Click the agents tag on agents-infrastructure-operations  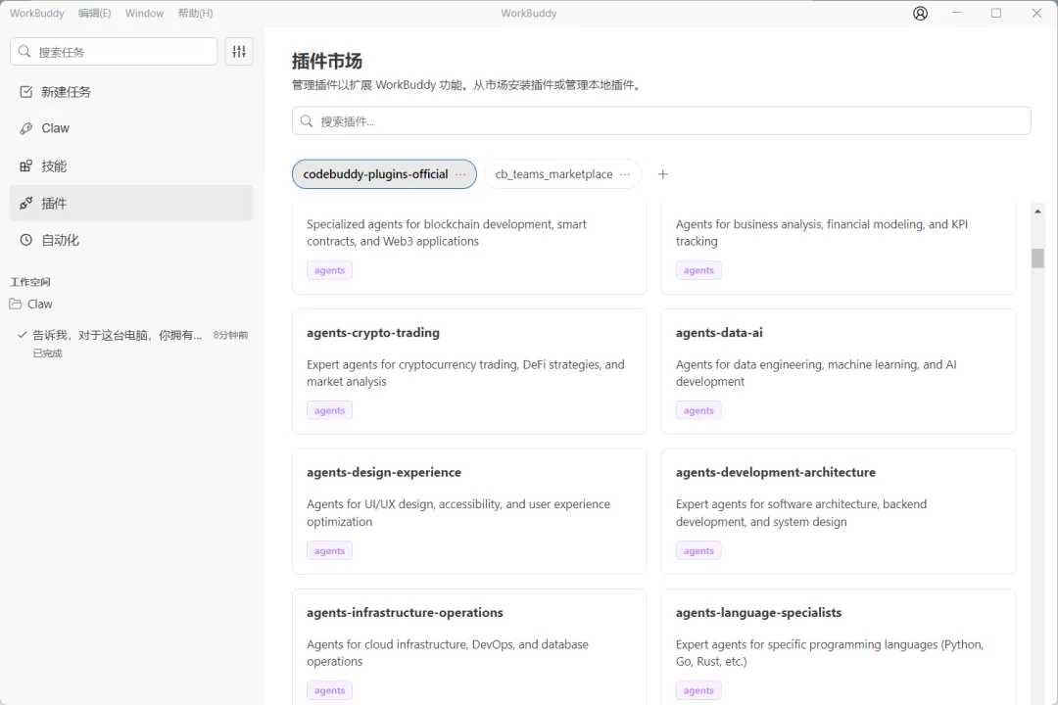329,690
